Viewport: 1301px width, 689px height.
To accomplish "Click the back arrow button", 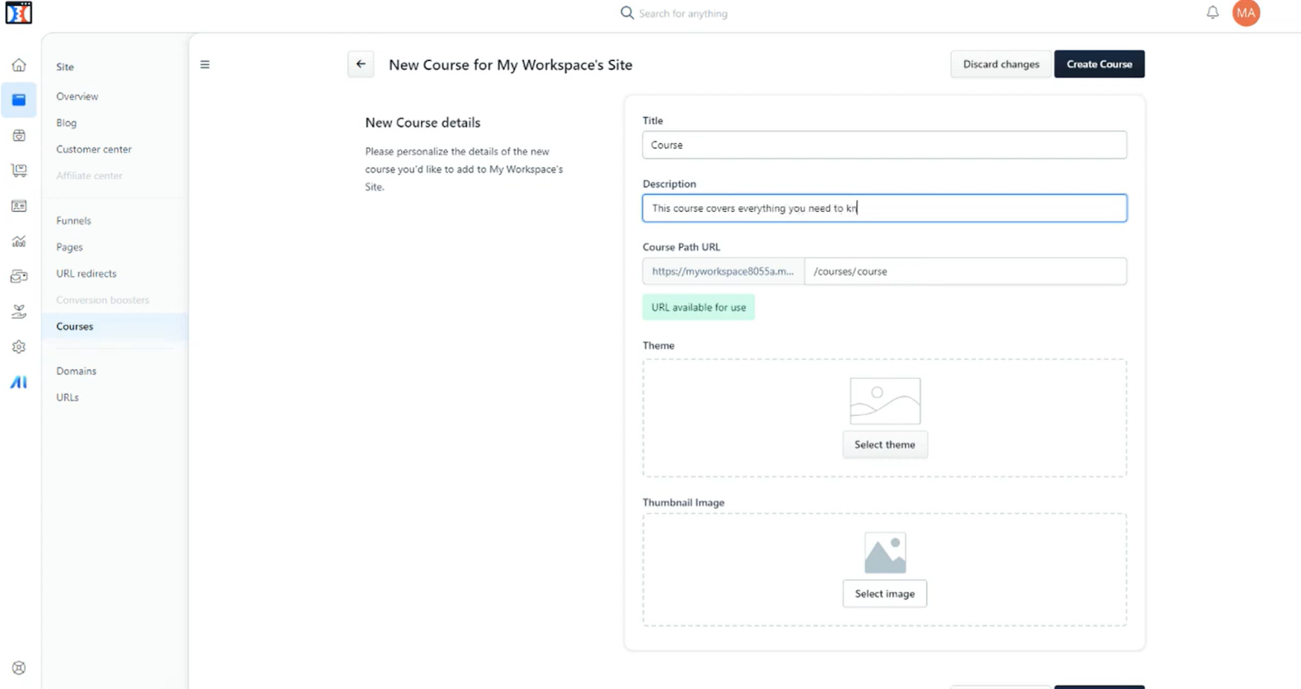I will 361,64.
